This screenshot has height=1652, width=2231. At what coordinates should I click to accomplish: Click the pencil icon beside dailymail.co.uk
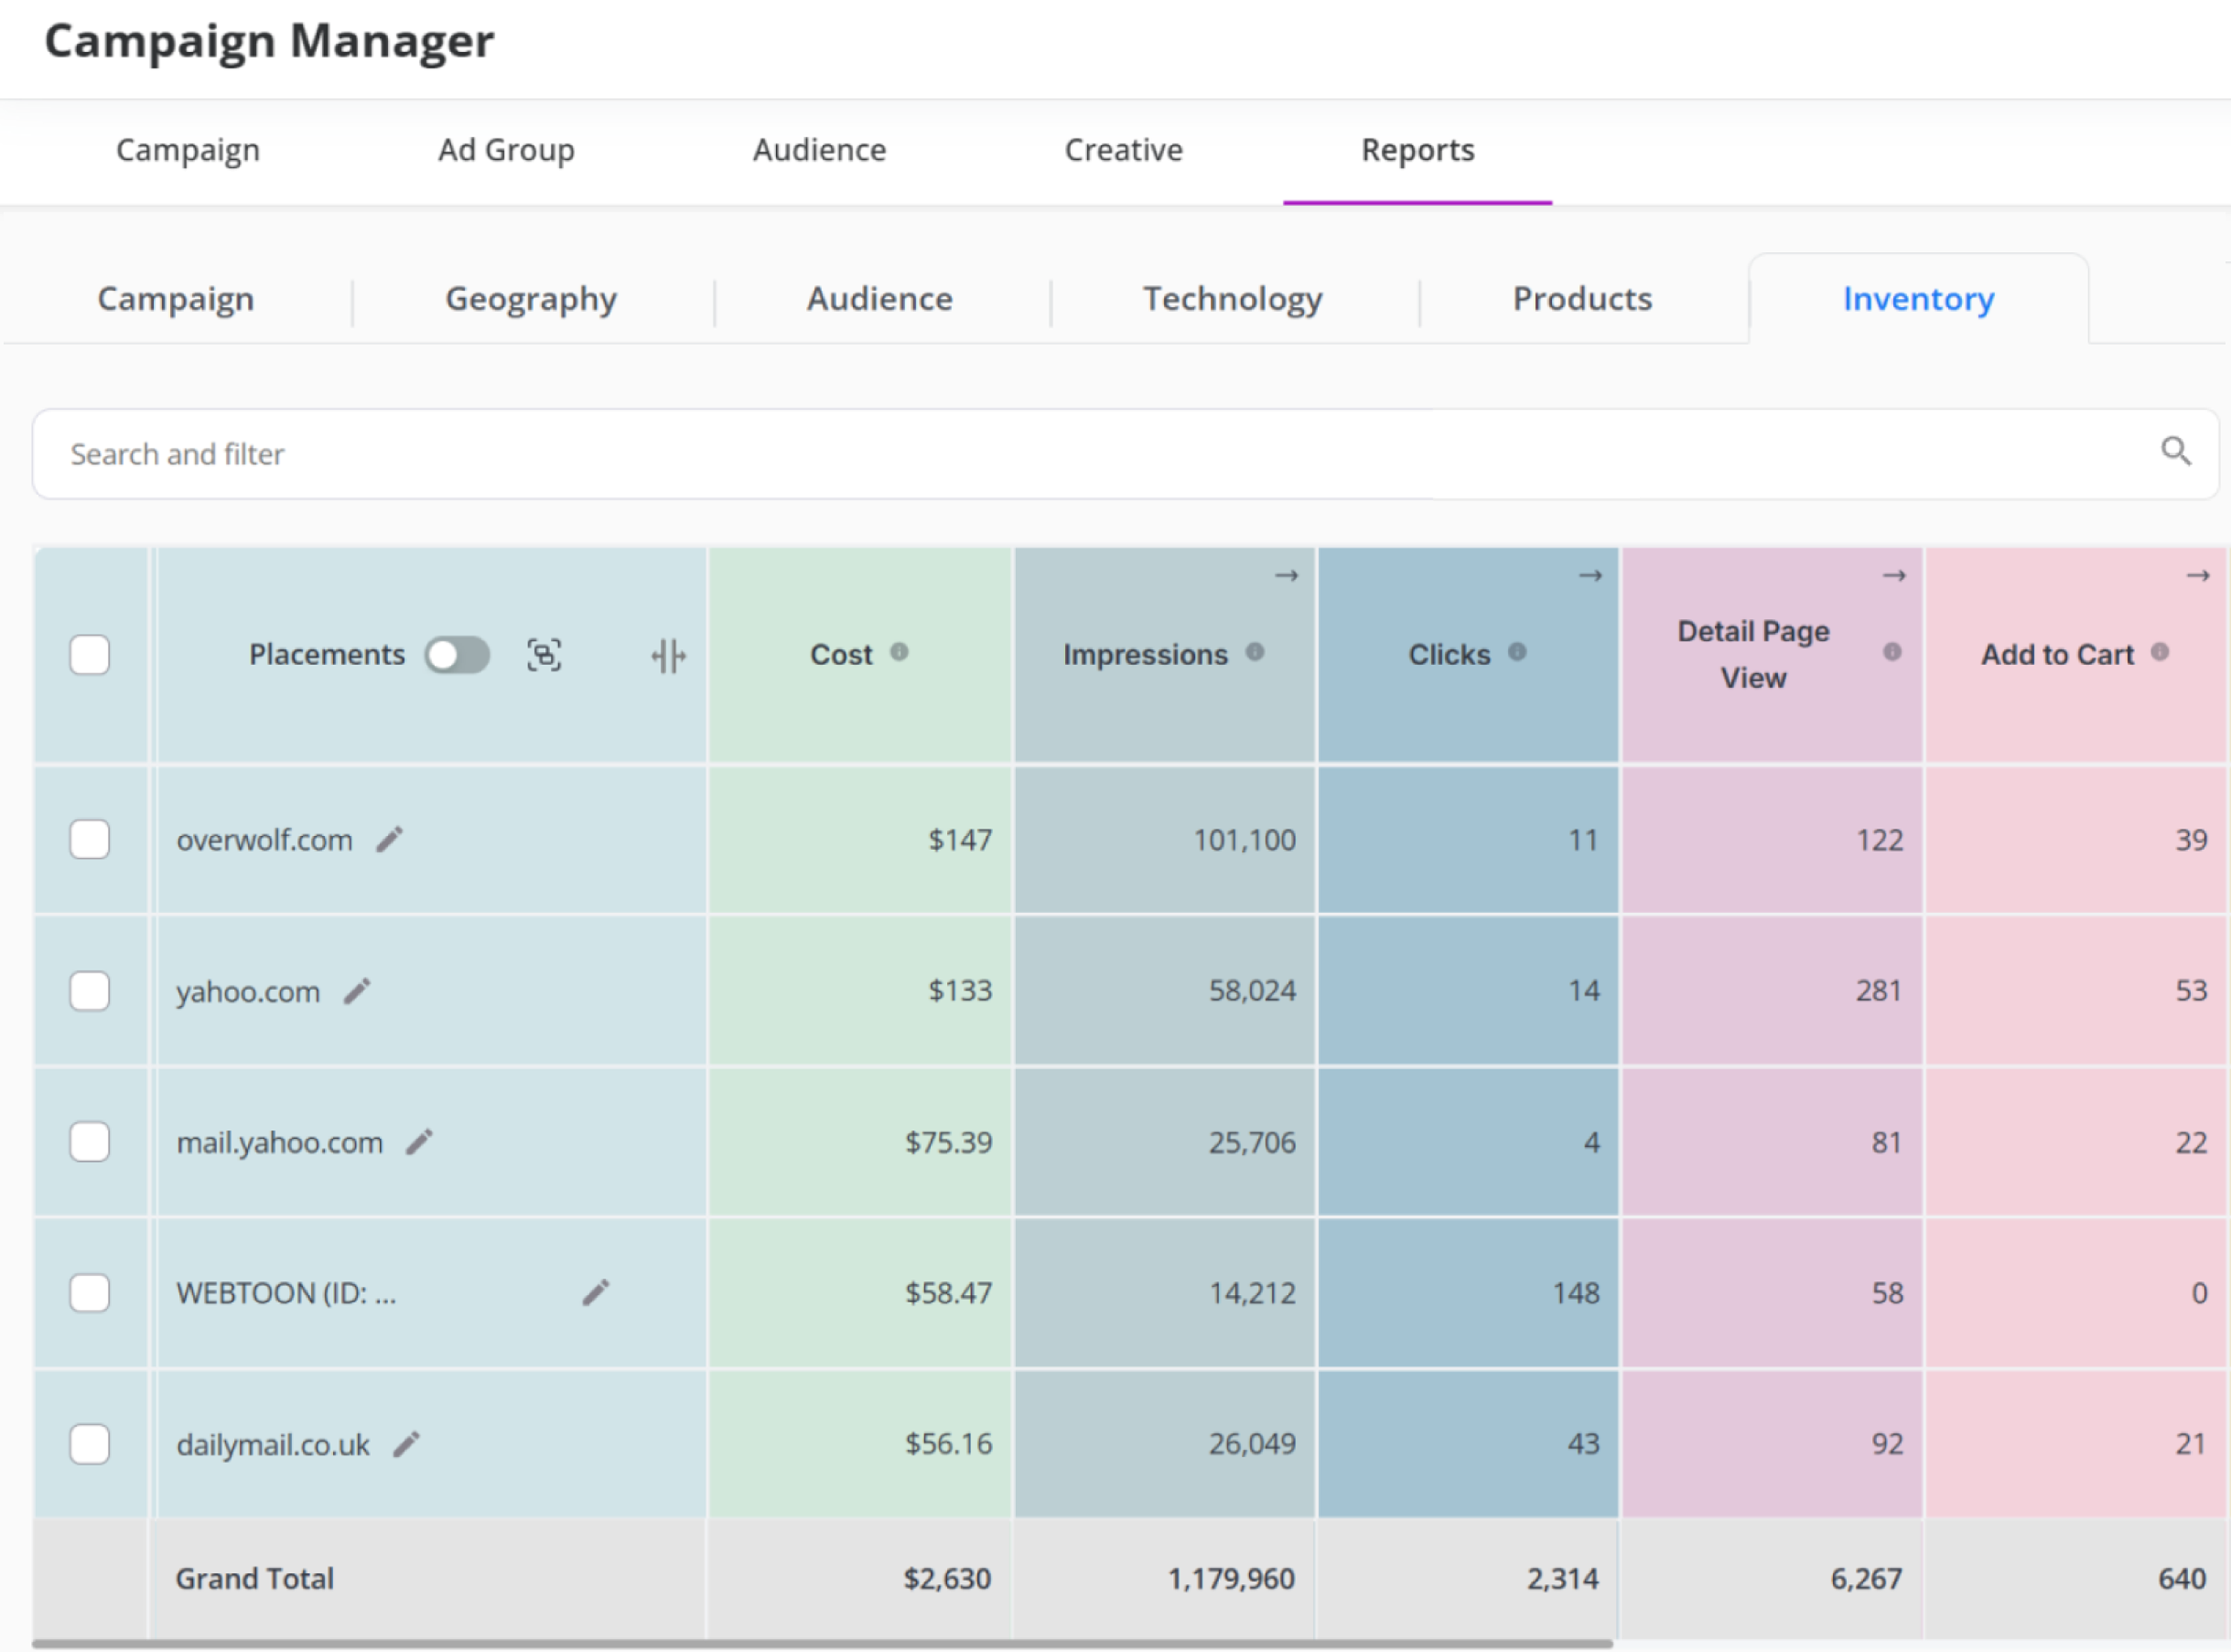(406, 1444)
